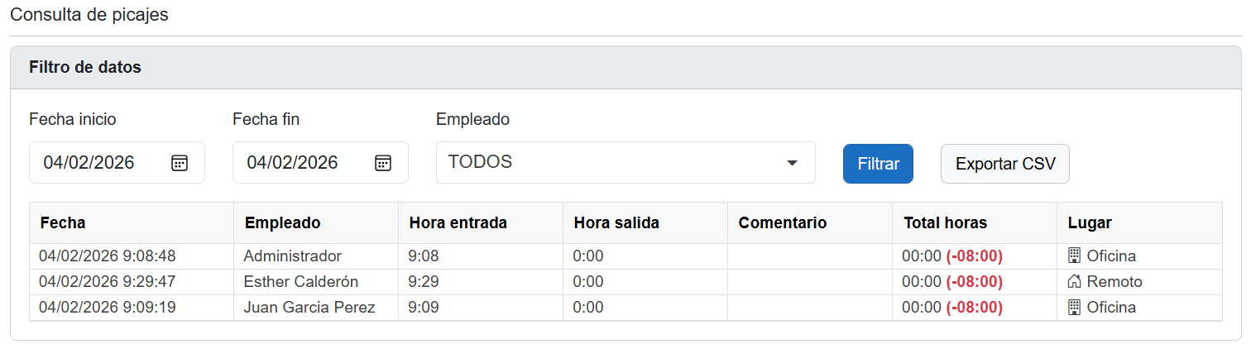Click the Lugar column header
1251x349 pixels.
[1090, 222]
